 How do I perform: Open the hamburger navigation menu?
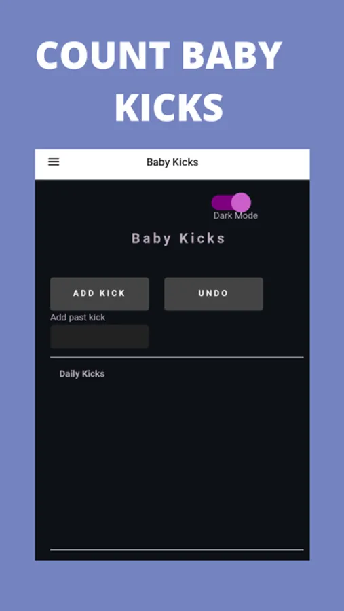pos(54,162)
